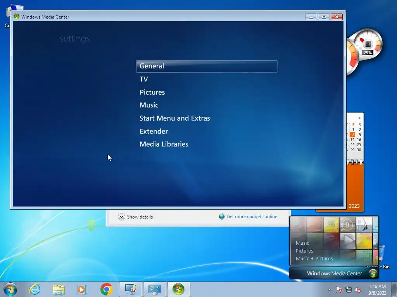Maximize the Windows Media Center window

pos(324,17)
